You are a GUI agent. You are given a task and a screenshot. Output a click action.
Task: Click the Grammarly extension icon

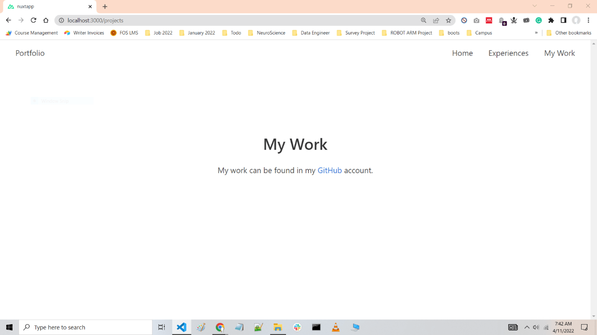539,20
